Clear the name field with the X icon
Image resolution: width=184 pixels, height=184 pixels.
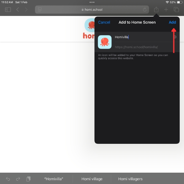[175, 37]
